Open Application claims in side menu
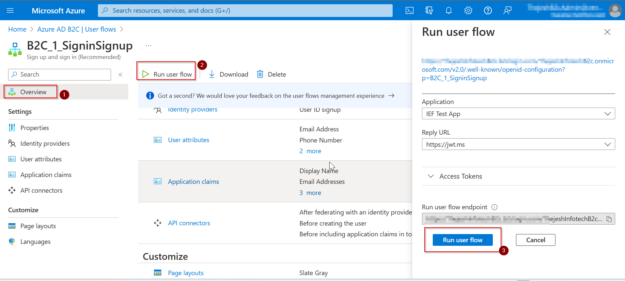625x281 pixels. pos(46,175)
